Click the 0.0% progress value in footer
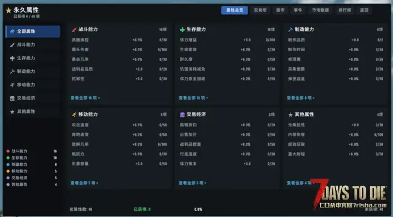 pos(198,209)
